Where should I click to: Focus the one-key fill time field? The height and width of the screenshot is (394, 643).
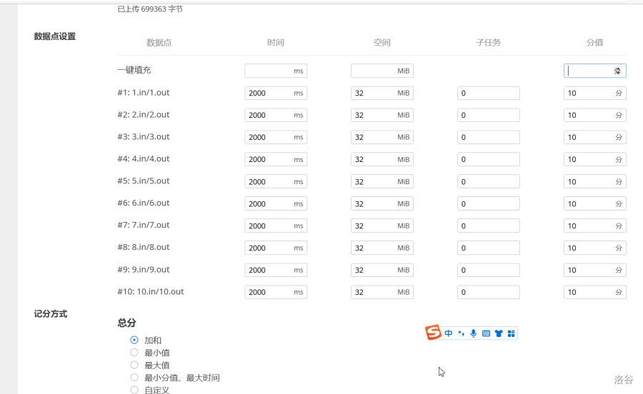tap(276, 71)
